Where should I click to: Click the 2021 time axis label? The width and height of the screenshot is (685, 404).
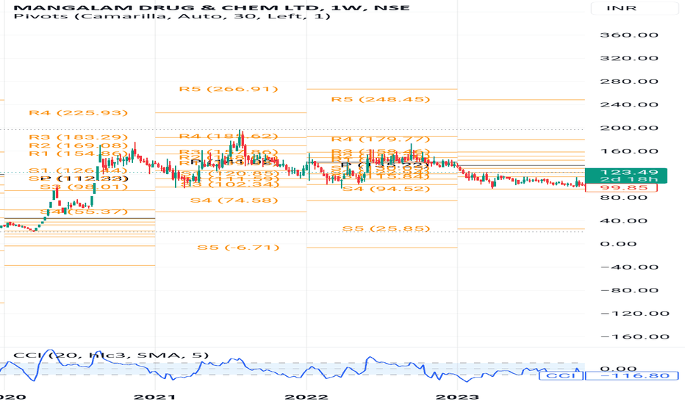[x=154, y=397]
